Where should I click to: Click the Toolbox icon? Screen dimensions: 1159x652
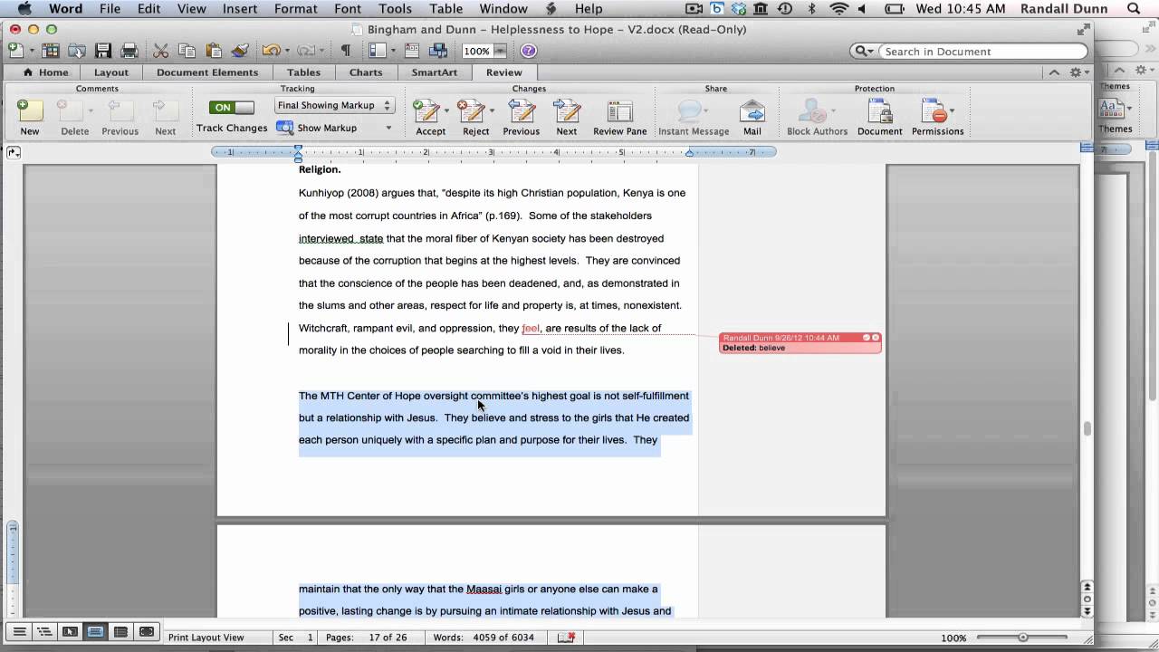[x=414, y=51]
